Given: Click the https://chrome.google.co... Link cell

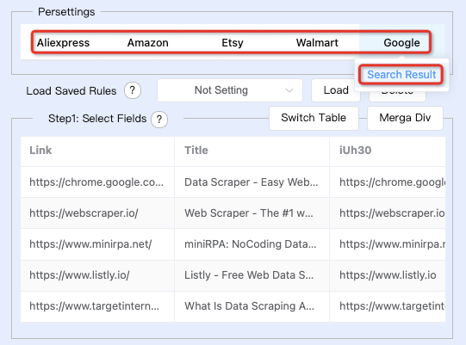Looking at the screenshot, I should tap(97, 182).
